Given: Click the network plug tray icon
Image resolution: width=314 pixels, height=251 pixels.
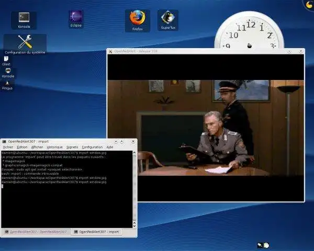Looking at the screenshot, I should [x=260, y=245].
